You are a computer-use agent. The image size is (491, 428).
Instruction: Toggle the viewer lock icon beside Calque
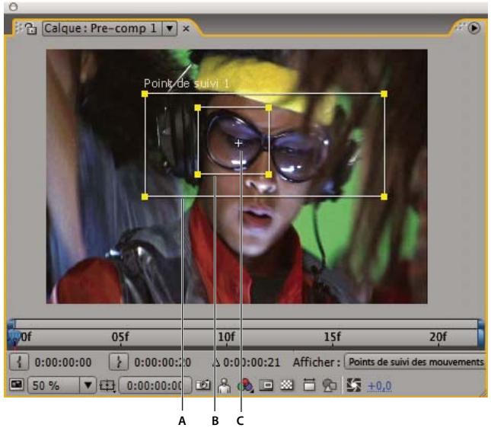pyautogui.click(x=30, y=28)
